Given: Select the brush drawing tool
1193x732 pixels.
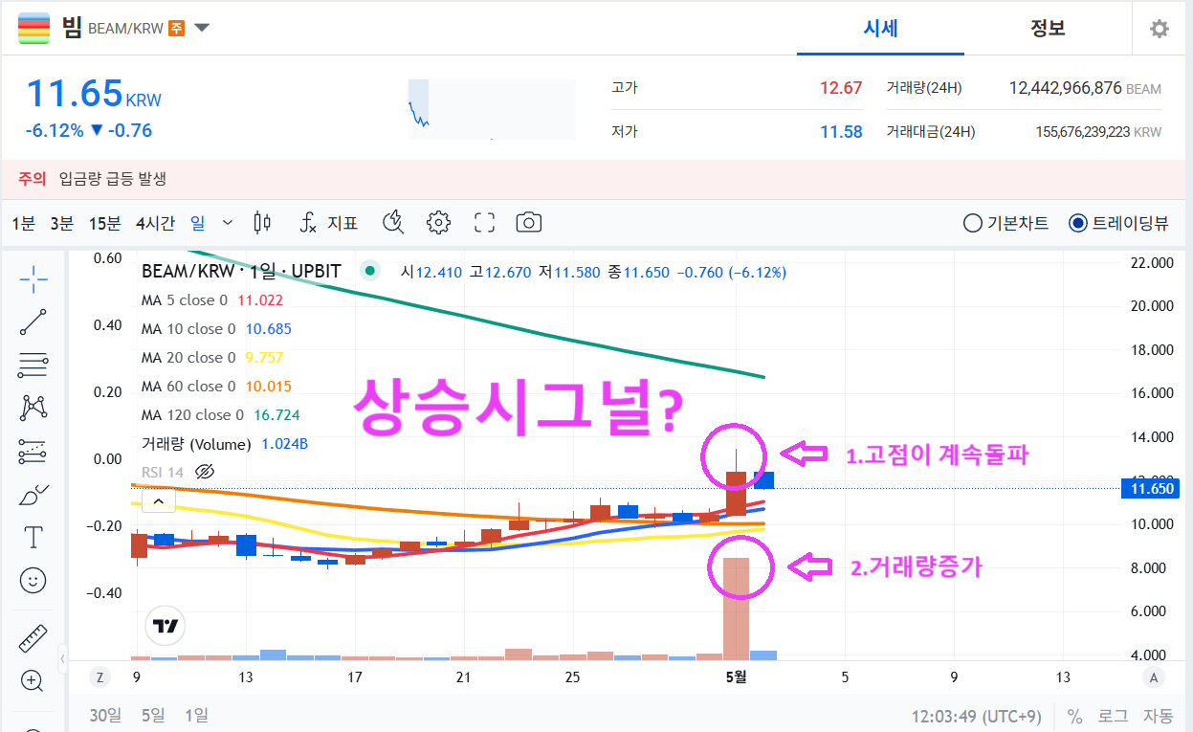Looking at the screenshot, I should tap(32, 494).
